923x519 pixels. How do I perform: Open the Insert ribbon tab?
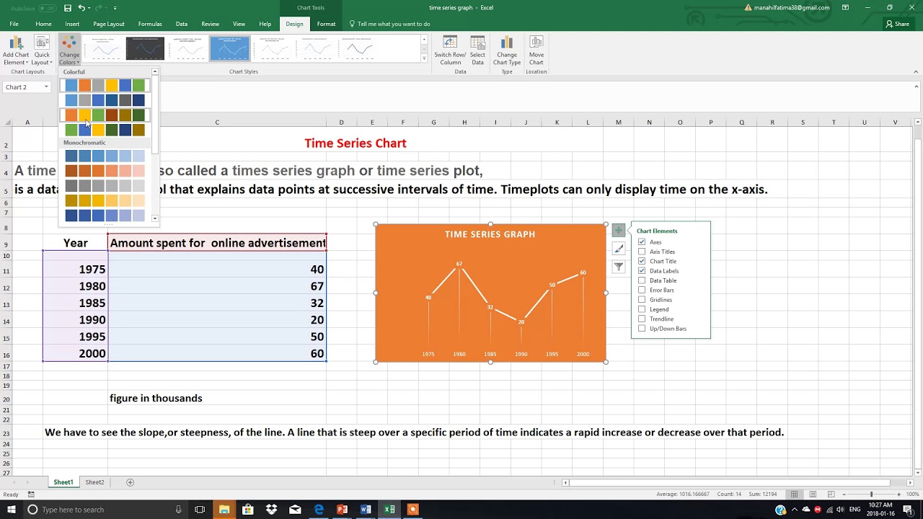click(72, 24)
